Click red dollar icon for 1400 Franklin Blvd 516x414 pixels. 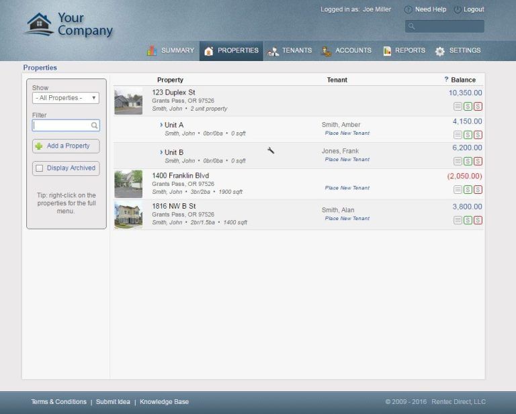[478, 190]
